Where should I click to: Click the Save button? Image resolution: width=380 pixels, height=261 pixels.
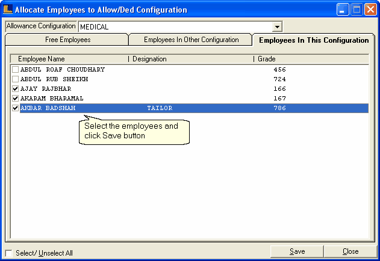pos(297,251)
